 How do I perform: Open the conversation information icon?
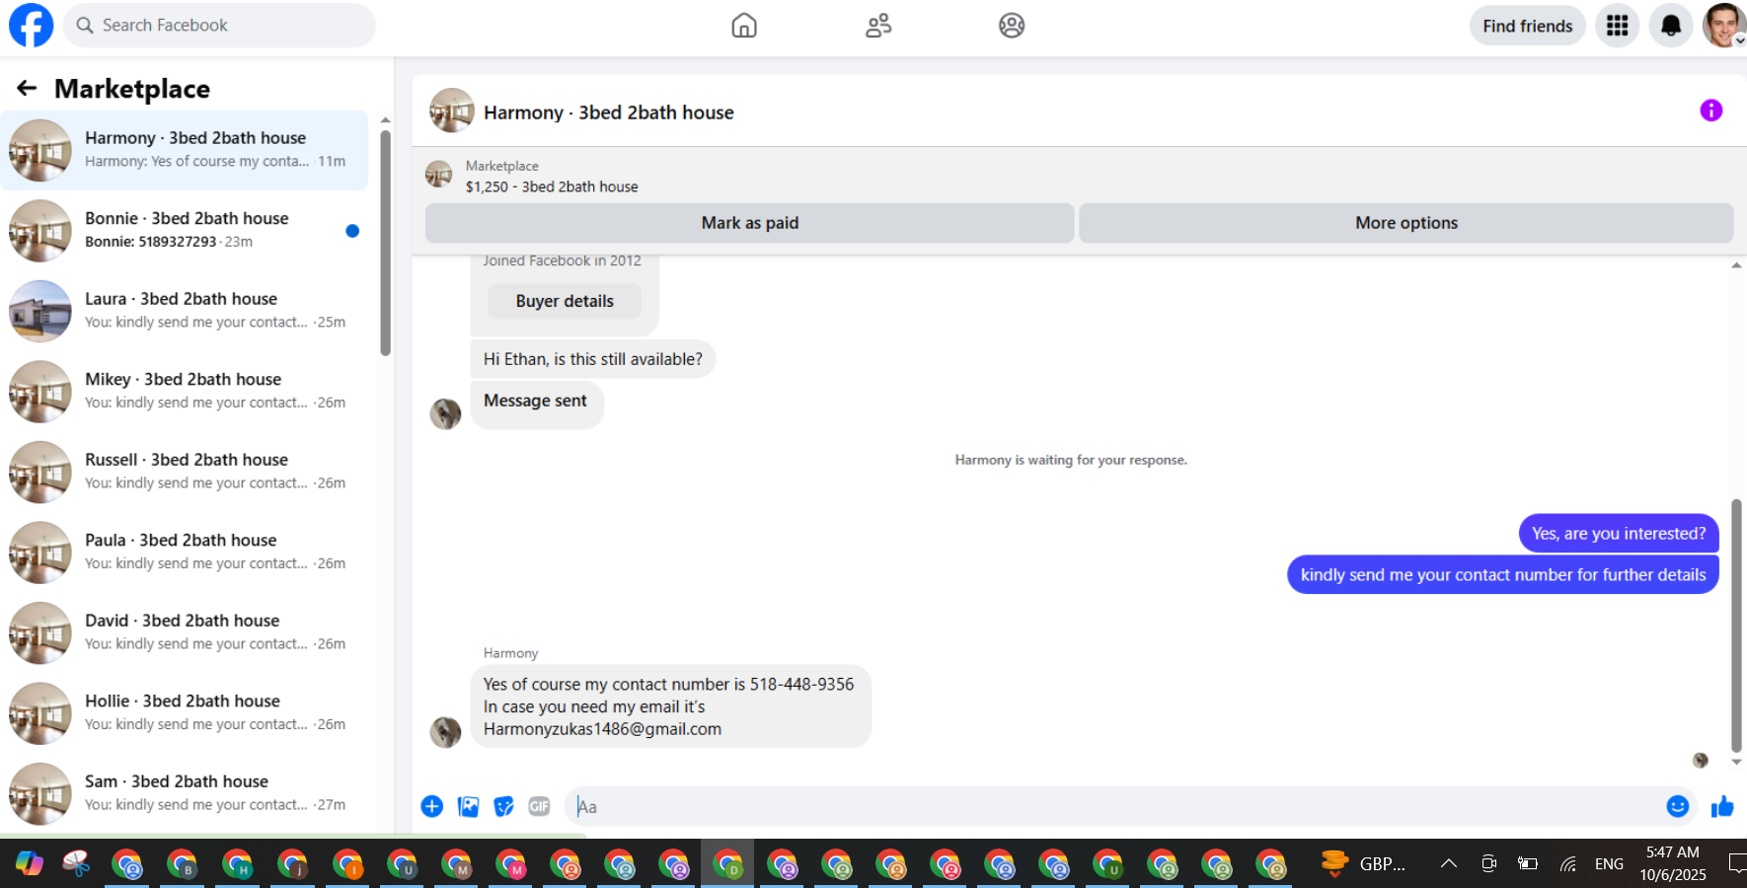tap(1710, 111)
